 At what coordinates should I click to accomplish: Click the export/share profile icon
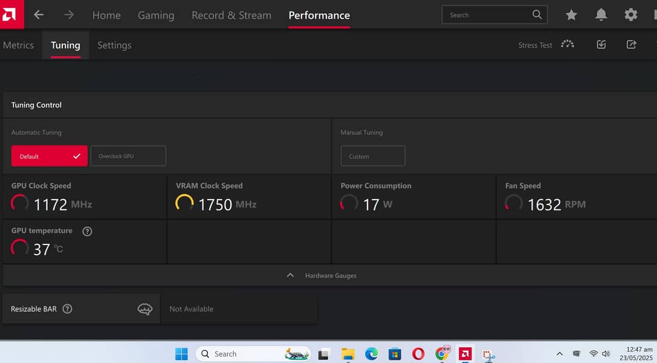pos(631,44)
